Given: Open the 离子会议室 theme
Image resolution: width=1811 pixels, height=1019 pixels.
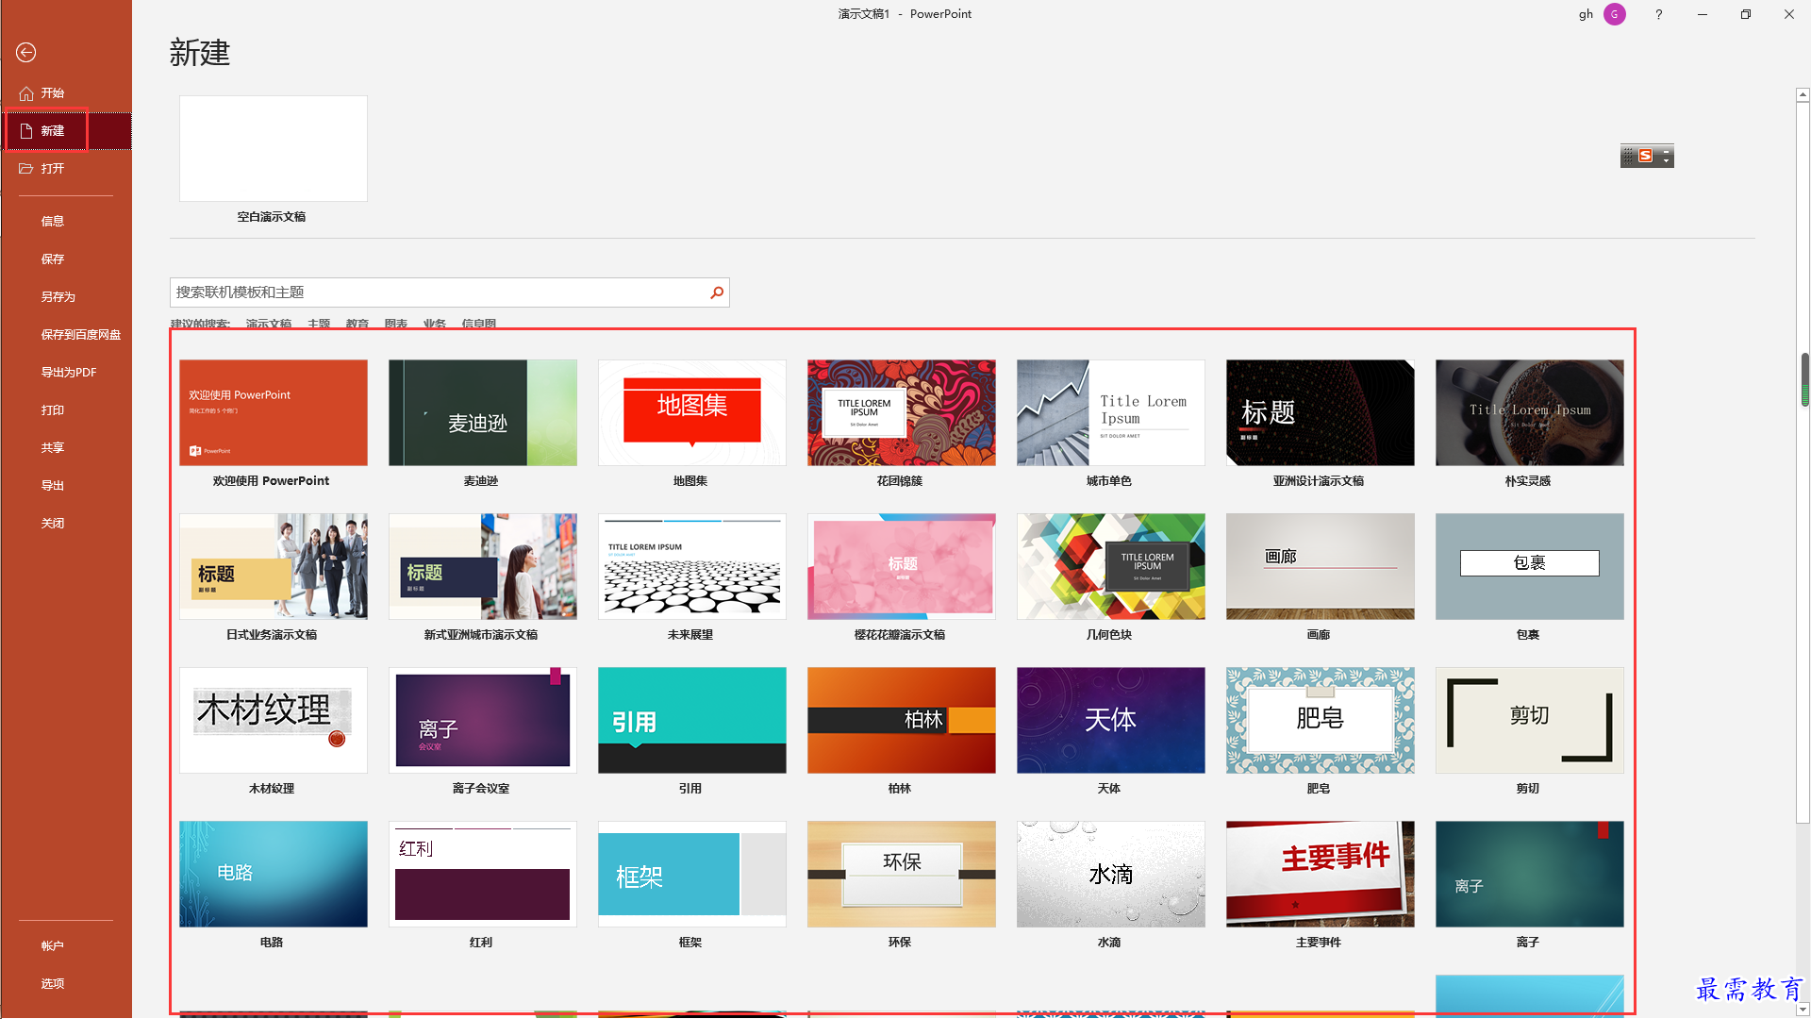Looking at the screenshot, I should 483,720.
